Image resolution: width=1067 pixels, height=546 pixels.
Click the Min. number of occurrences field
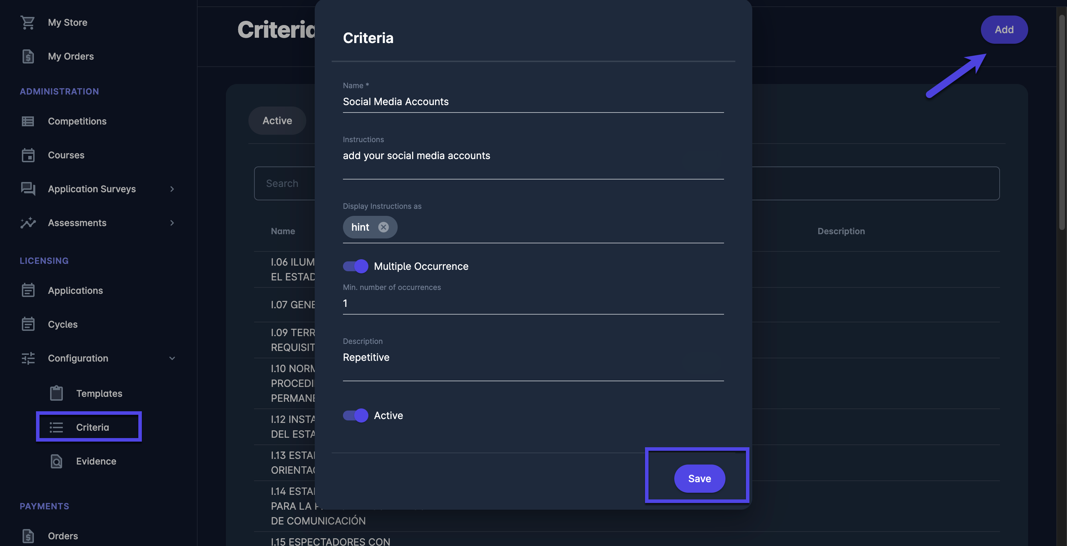tap(533, 303)
